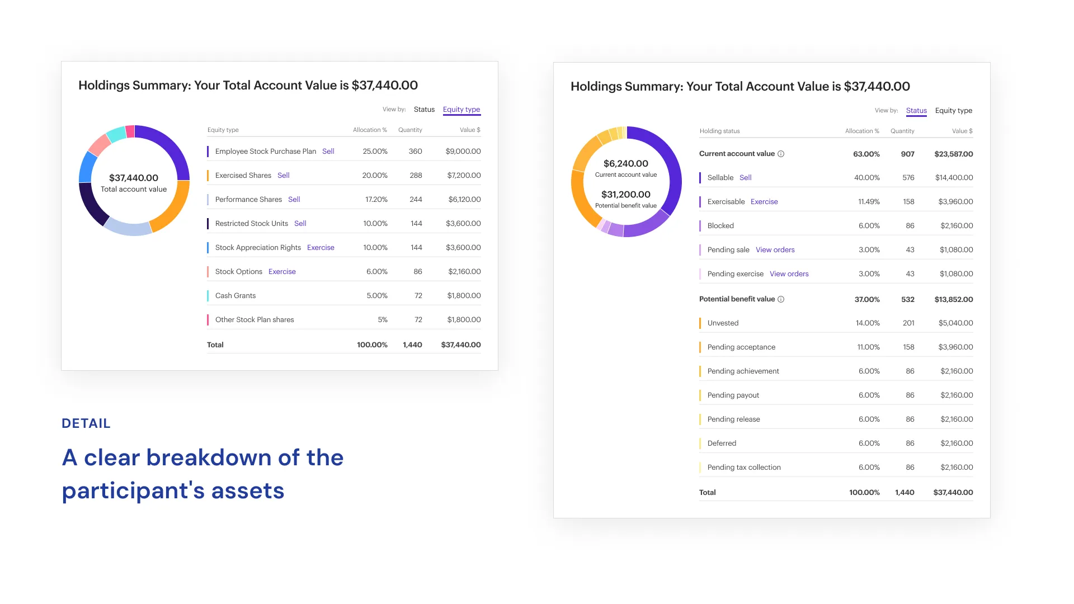Image resolution: width=1074 pixels, height=604 pixels.
Task: Click Sell link for Performance Shares
Action: [x=294, y=200]
